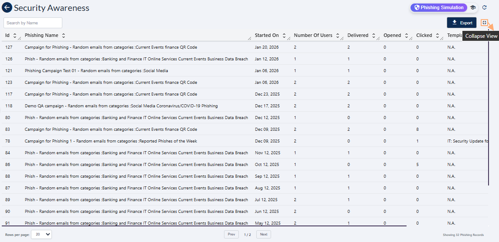
Task: Sort by Opened column arrows
Action: [x=407, y=36]
